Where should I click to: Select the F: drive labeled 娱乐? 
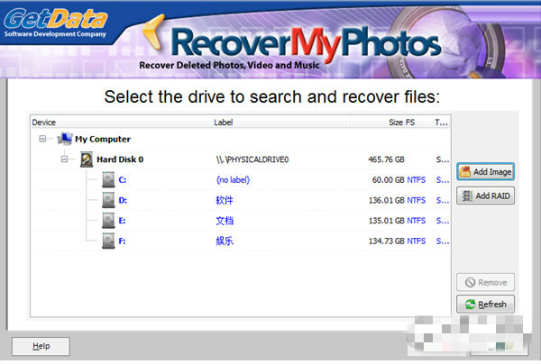(x=241, y=241)
